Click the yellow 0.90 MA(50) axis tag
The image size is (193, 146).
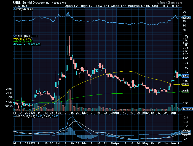coord(185,84)
